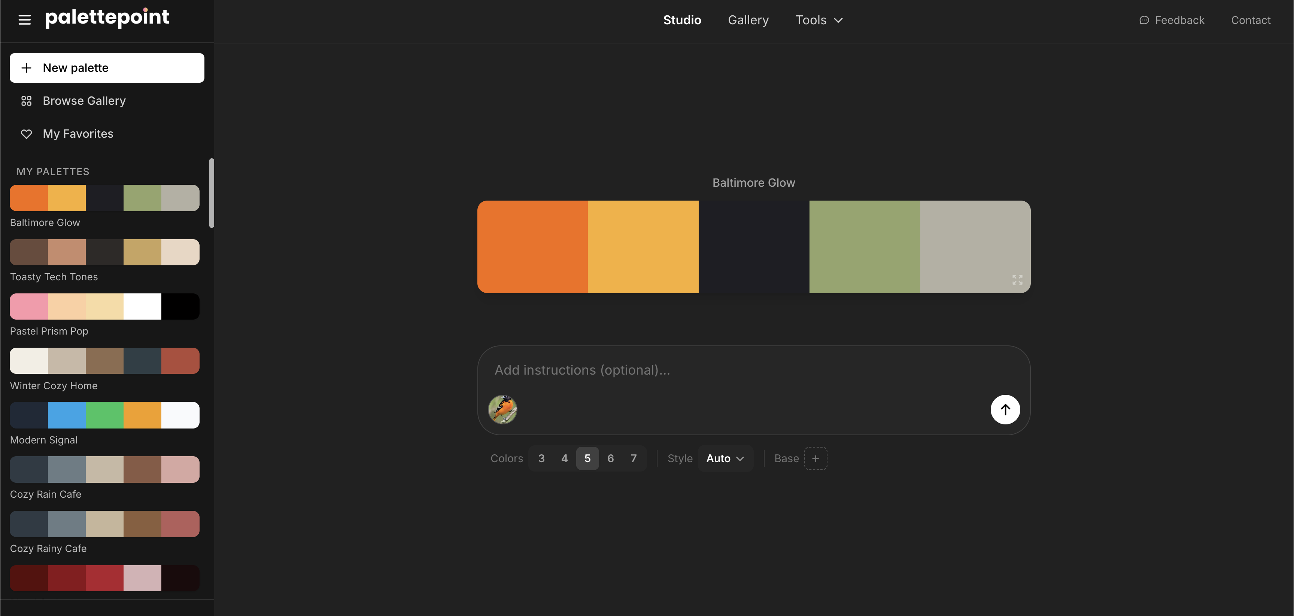Switch the color count to 7

pos(634,458)
